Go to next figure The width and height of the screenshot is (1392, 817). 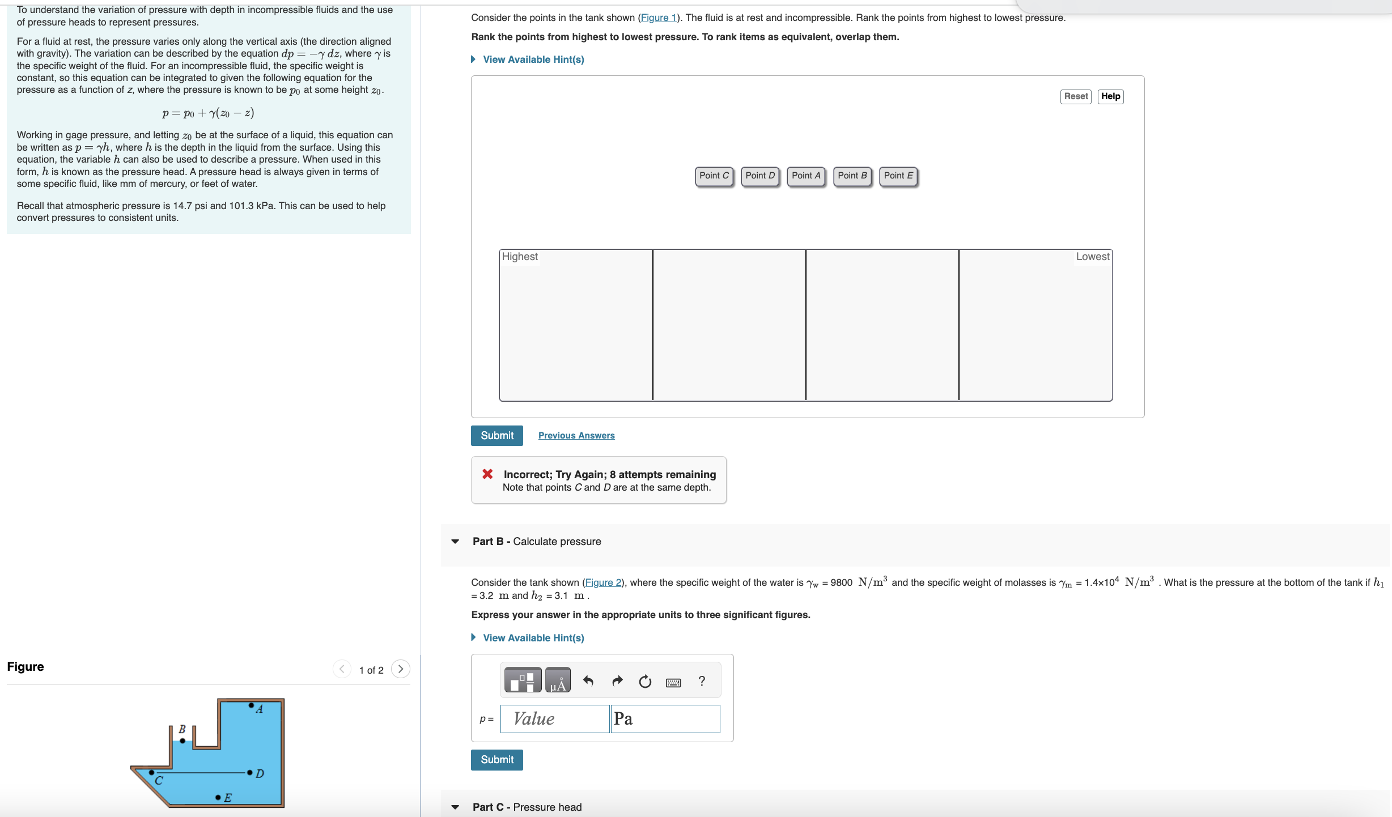(401, 669)
